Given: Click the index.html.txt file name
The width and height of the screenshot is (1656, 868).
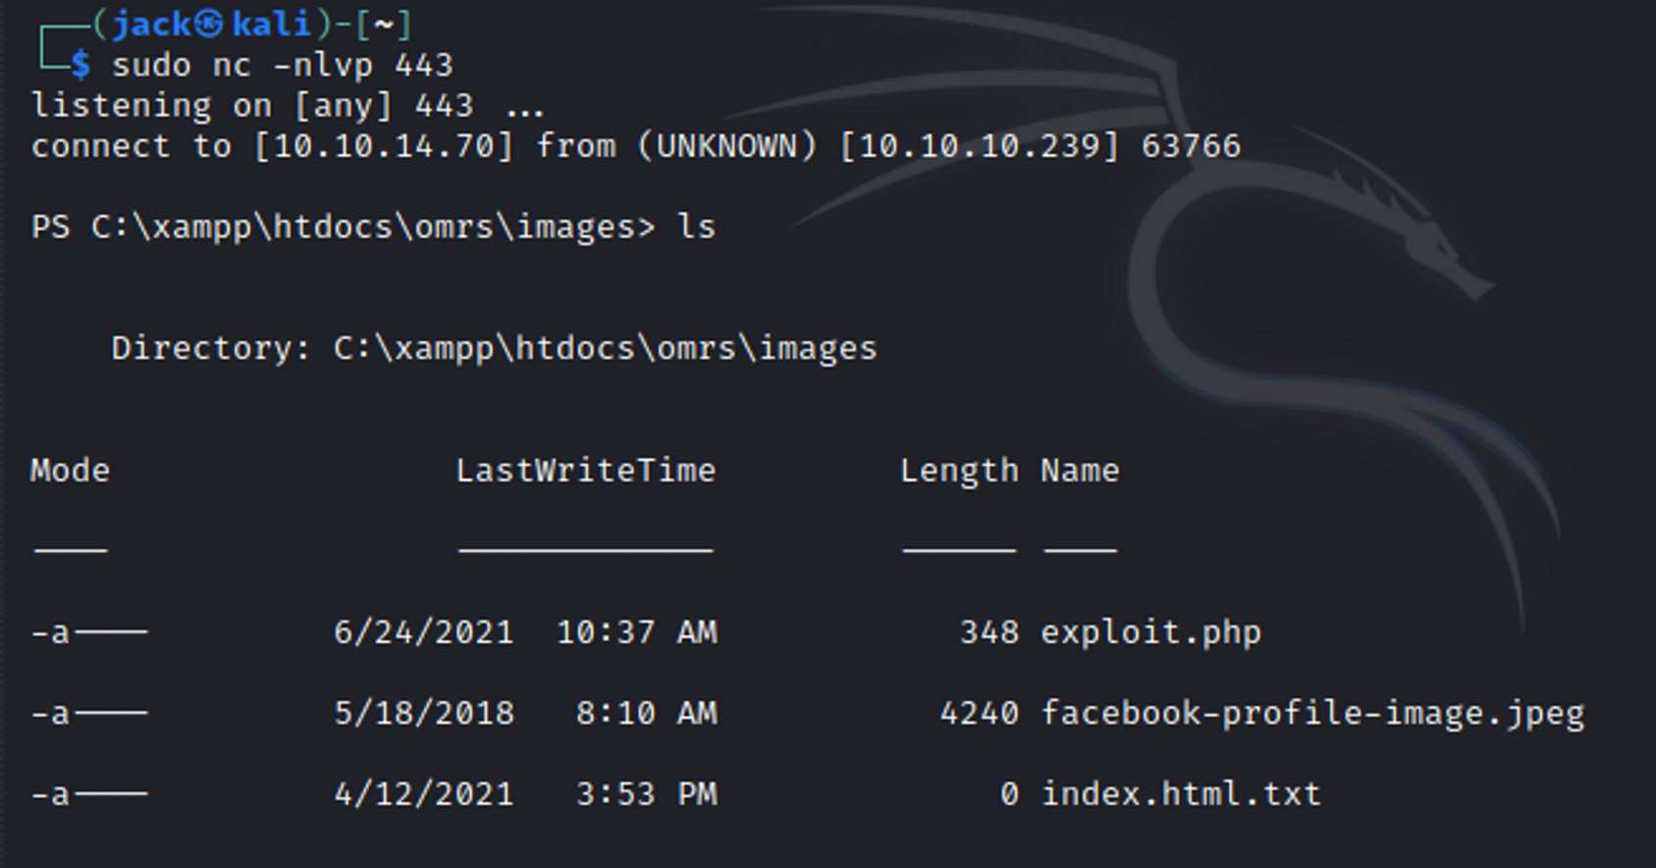Looking at the screenshot, I should pos(1181,793).
